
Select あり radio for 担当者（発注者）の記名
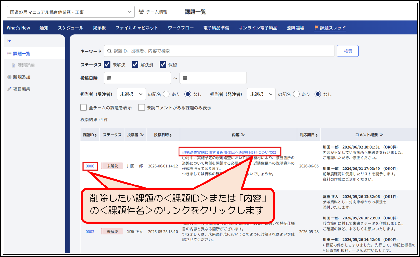tap(296, 94)
